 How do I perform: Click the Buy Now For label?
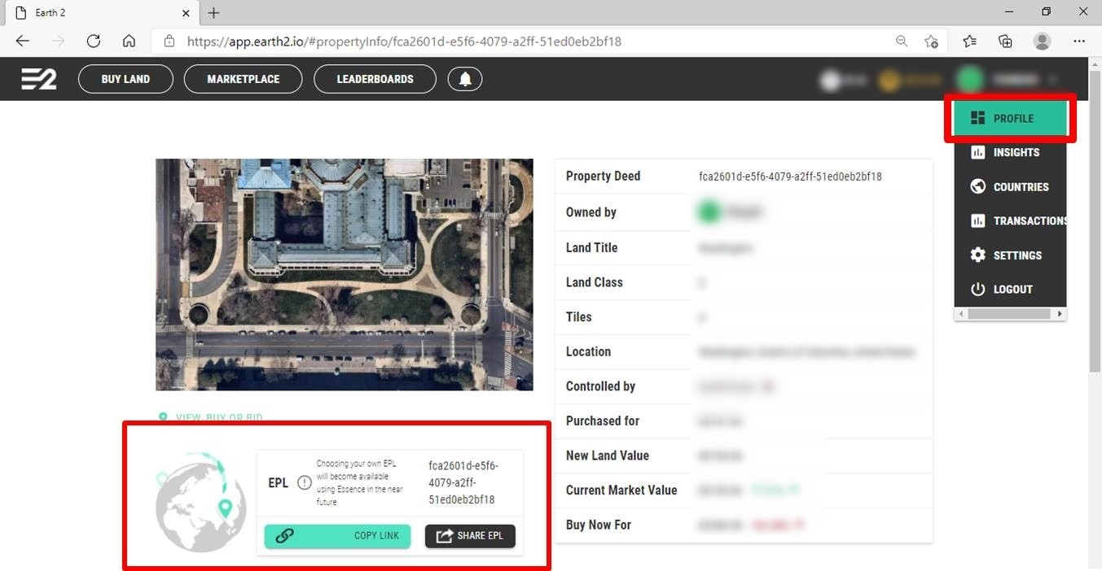(599, 525)
